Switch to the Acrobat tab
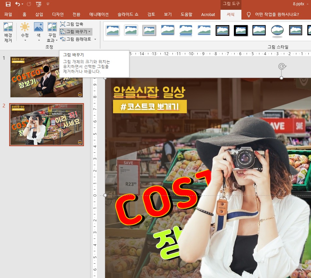Viewport: 311px width, 278px height. coord(208,14)
